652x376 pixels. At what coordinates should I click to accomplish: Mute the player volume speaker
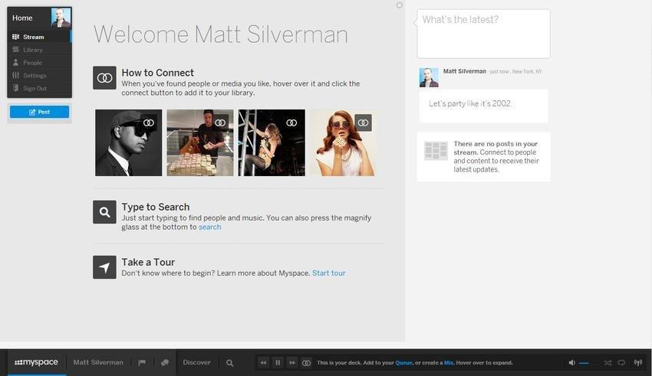tap(571, 362)
